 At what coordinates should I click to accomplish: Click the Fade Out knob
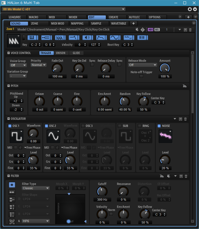(57, 68)
